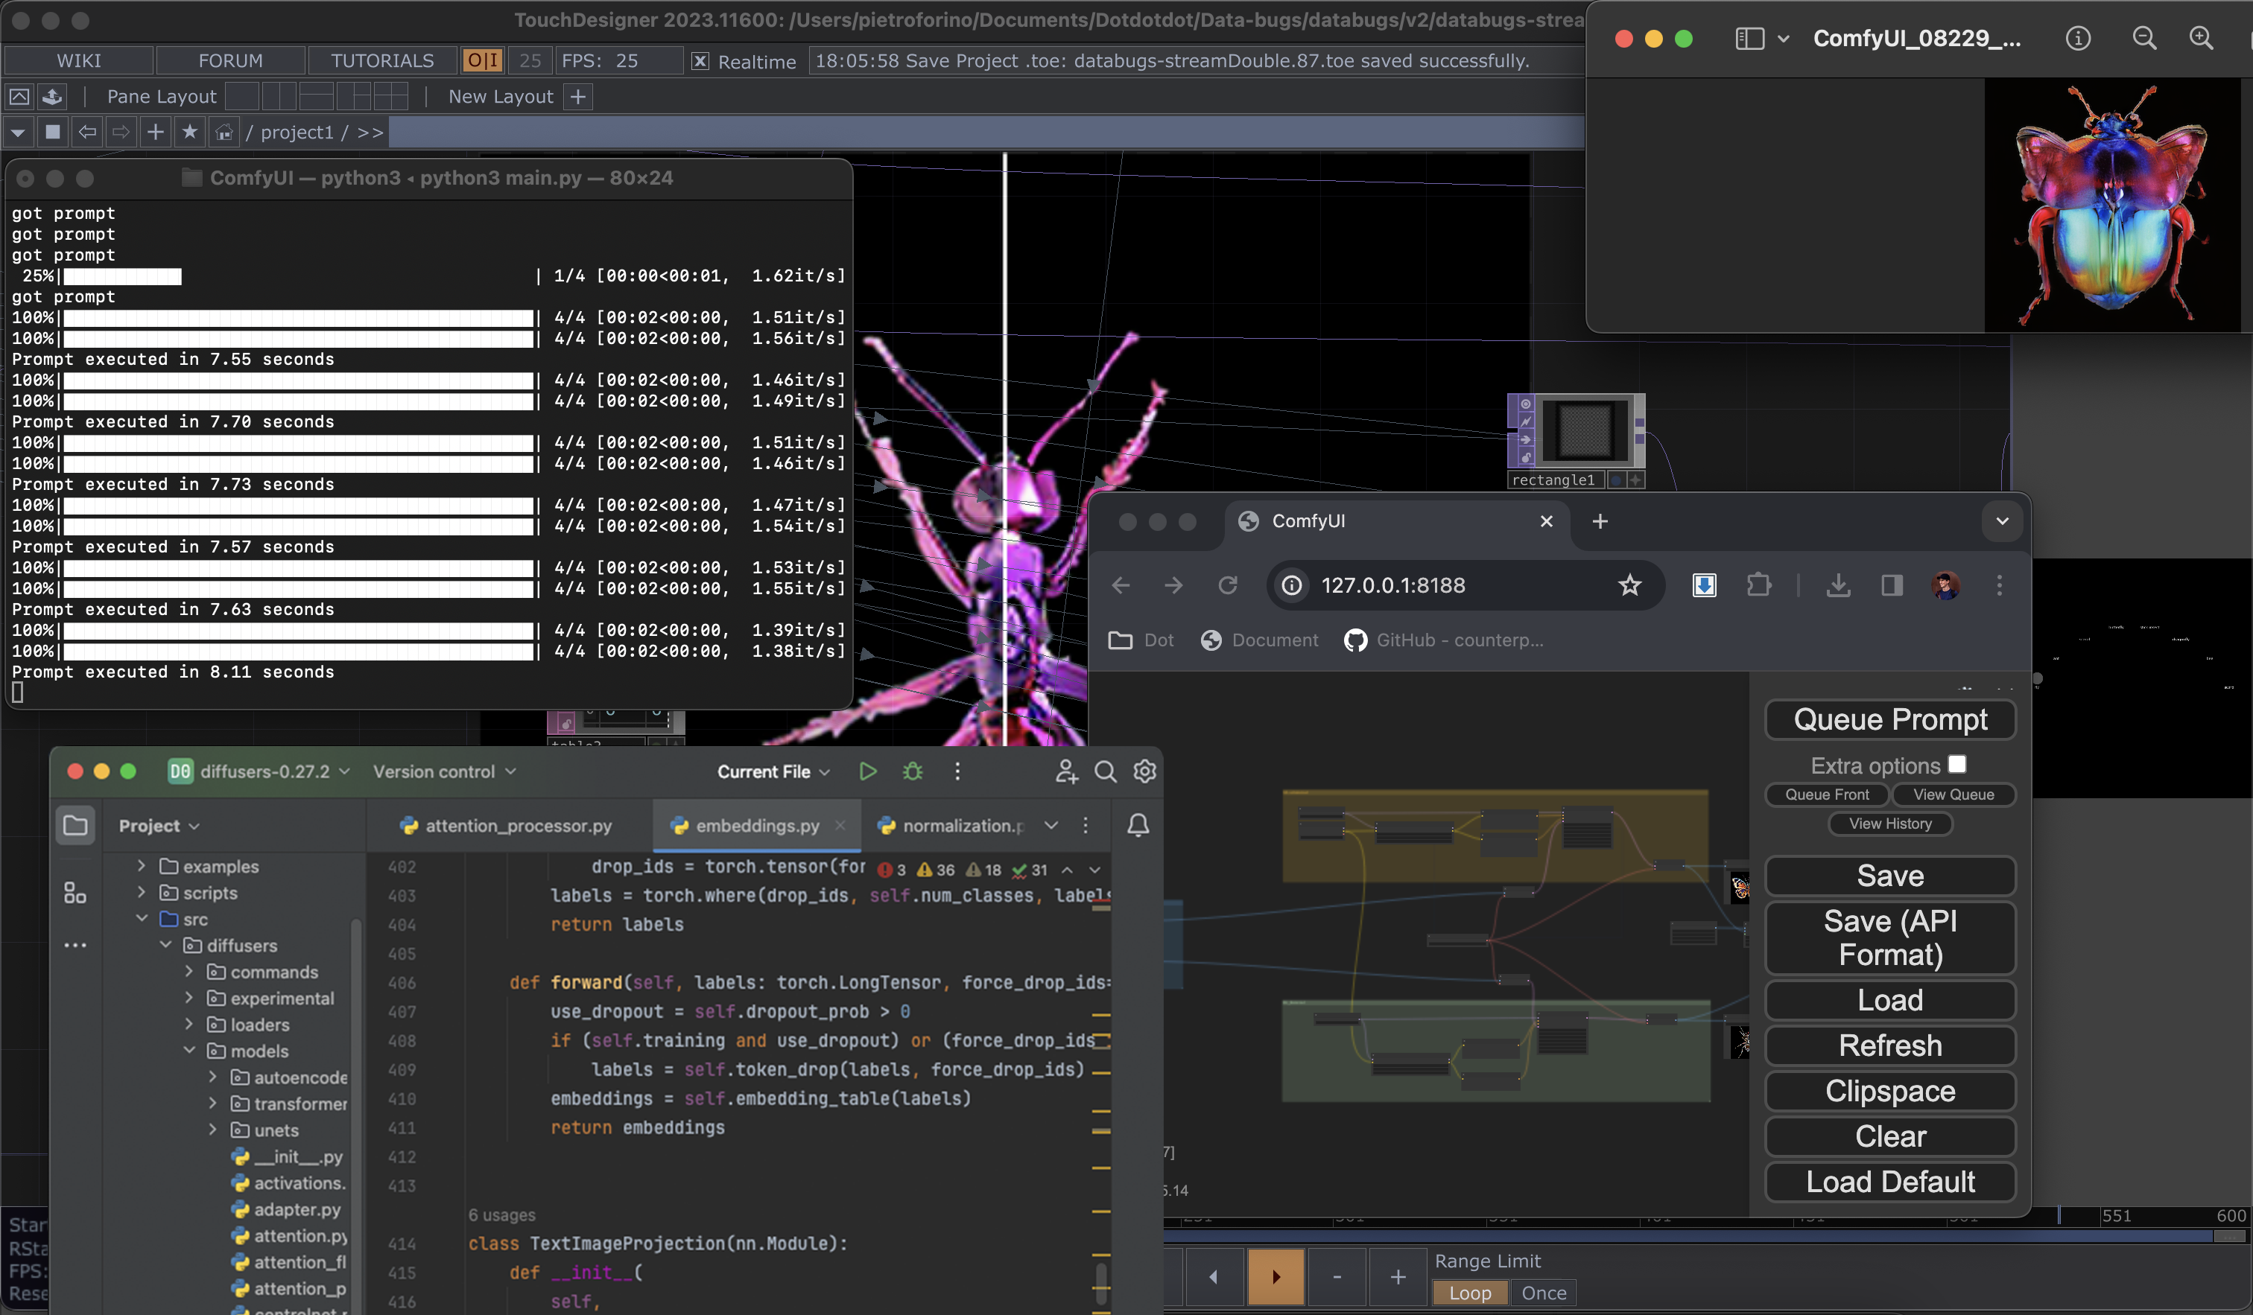
Task: Click Save (API Format) button
Action: click(1890, 937)
